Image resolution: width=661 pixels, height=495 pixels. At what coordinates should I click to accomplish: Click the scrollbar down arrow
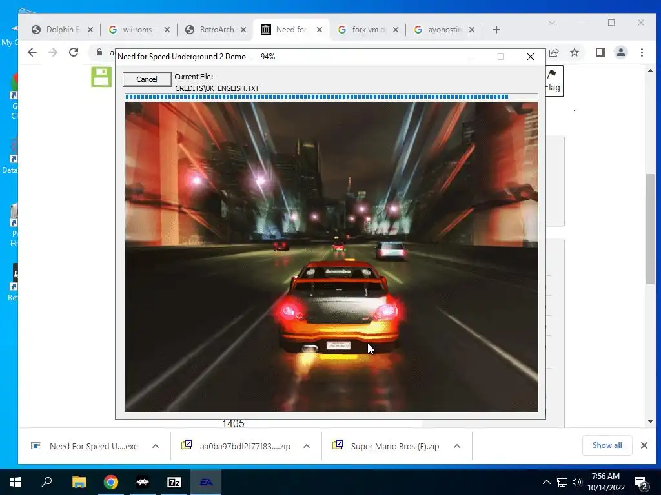650,422
